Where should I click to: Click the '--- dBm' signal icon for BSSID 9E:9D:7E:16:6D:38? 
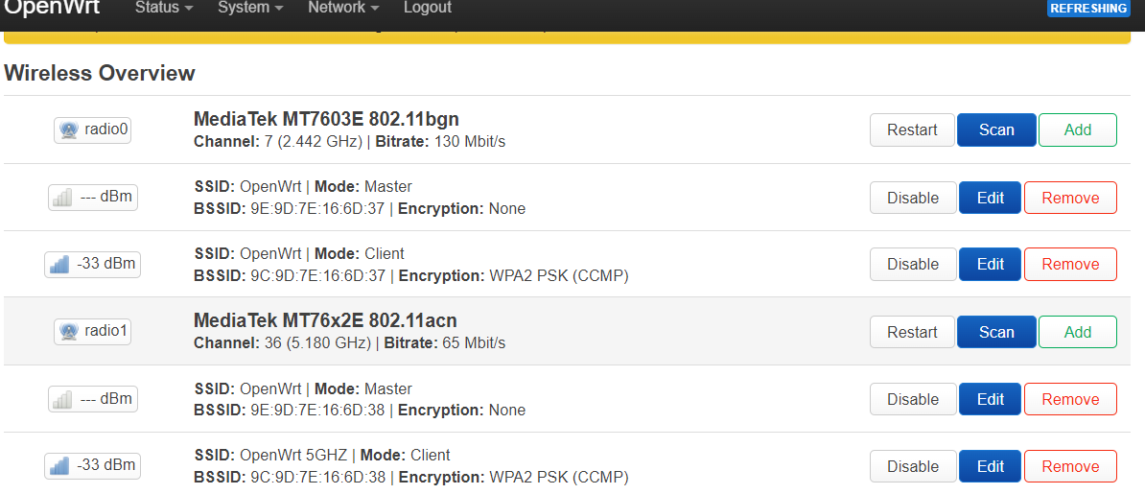point(93,399)
